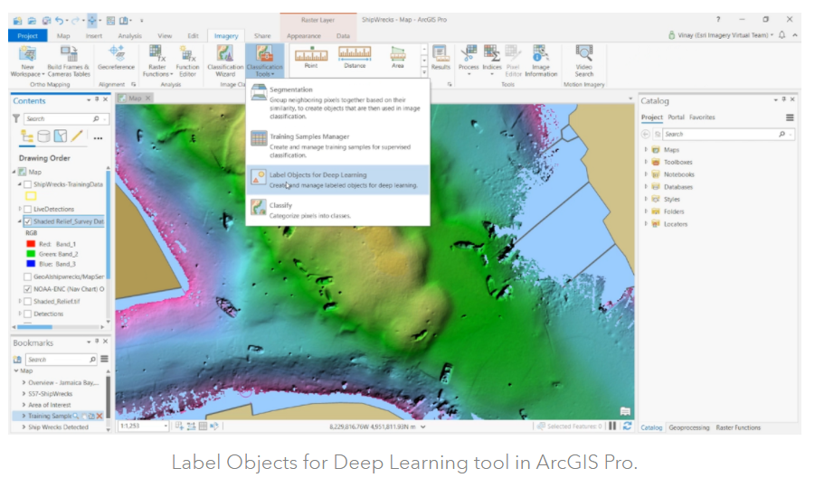The image size is (815, 487).
Task: Expand Folders in Catalog pane
Action: 646,211
